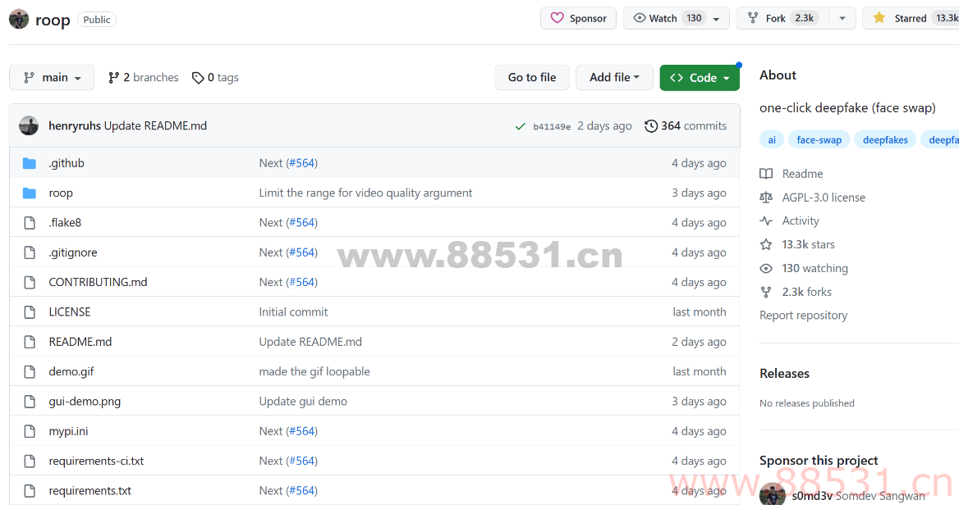The height and width of the screenshot is (509, 959).
Task: Click the green check status icon
Action: pos(520,126)
